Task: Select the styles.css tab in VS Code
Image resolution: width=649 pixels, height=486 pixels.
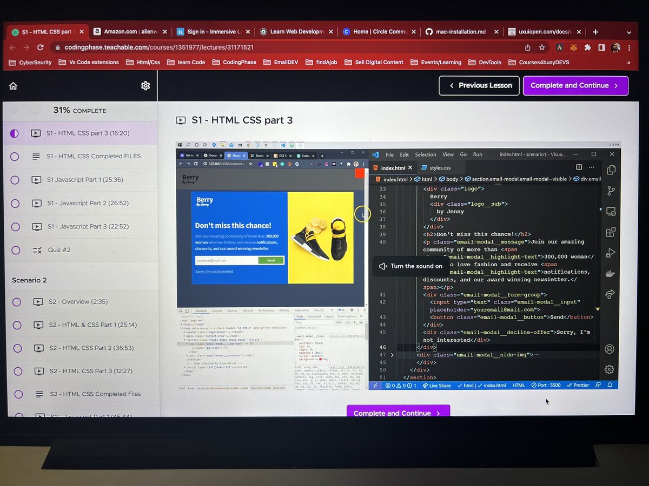Action: pyautogui.click(x=440, y=168)
